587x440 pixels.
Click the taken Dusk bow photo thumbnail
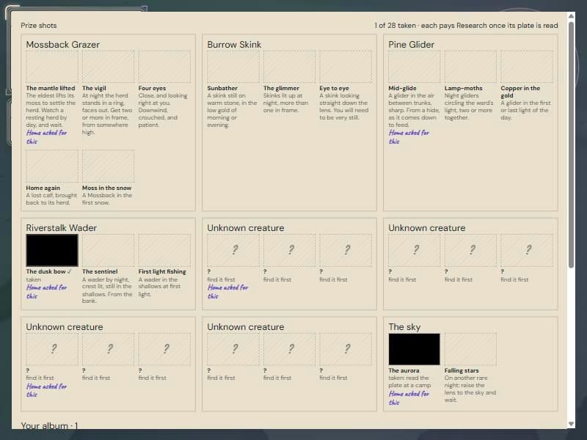52,250
